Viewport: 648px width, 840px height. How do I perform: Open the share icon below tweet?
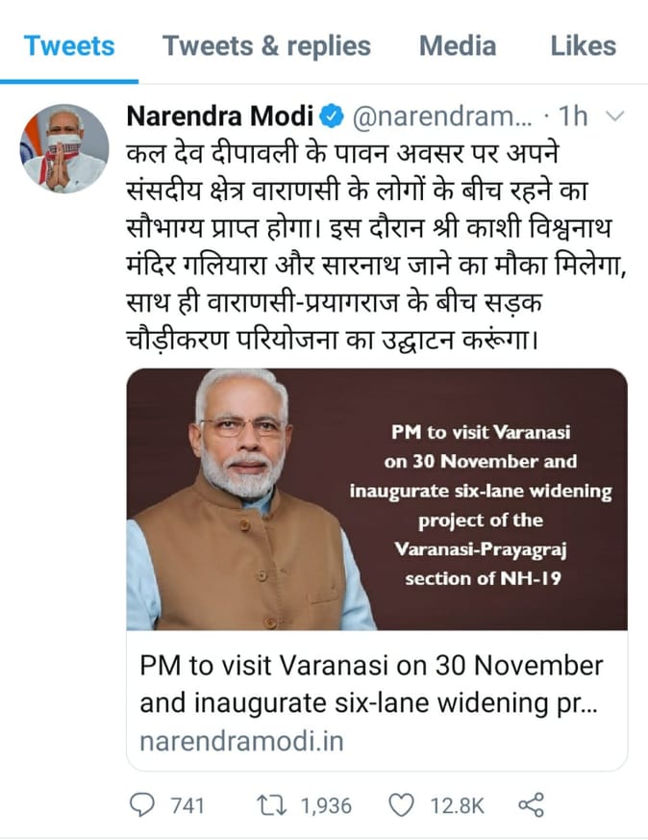tap(531, 804)
